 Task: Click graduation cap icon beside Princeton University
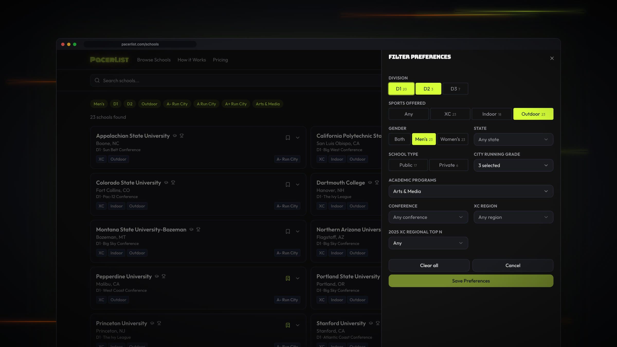[x=152, y=323]
